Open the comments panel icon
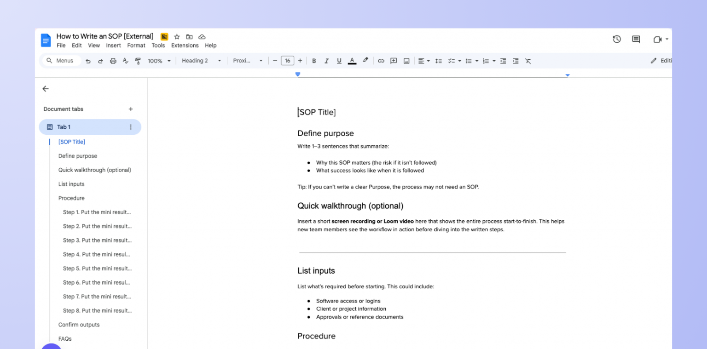 [636, 40]
